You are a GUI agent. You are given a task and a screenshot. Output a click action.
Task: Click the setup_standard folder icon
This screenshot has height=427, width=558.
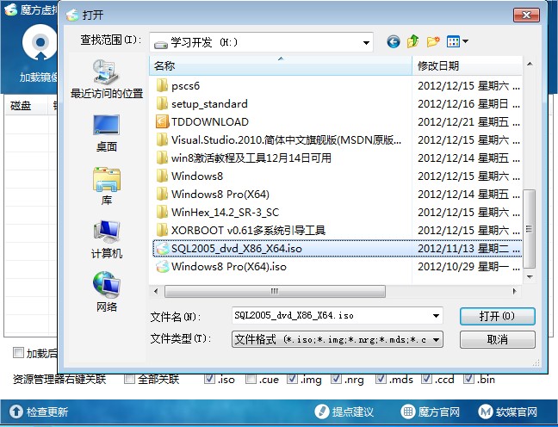(162, 103)
